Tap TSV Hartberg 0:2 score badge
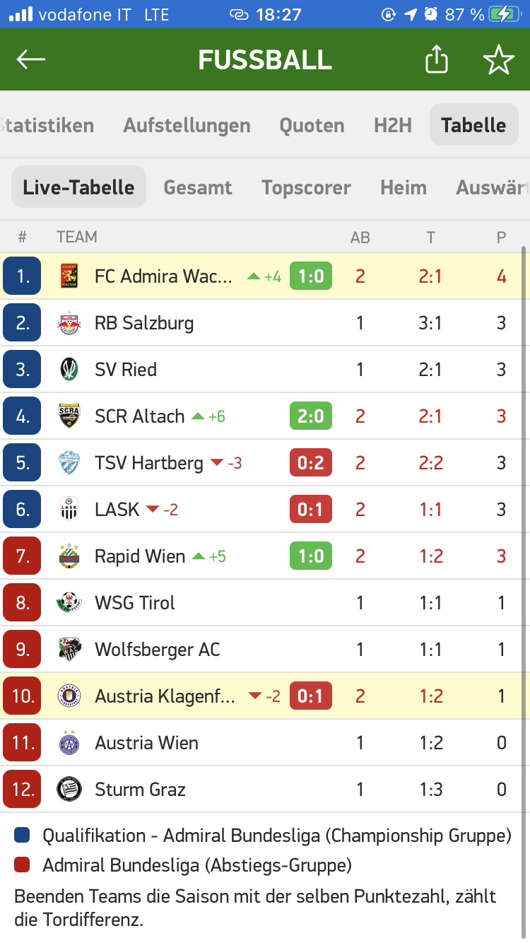The width and height of the screenshot is (530, 943). pyautogui.click(x=311, y=463)
